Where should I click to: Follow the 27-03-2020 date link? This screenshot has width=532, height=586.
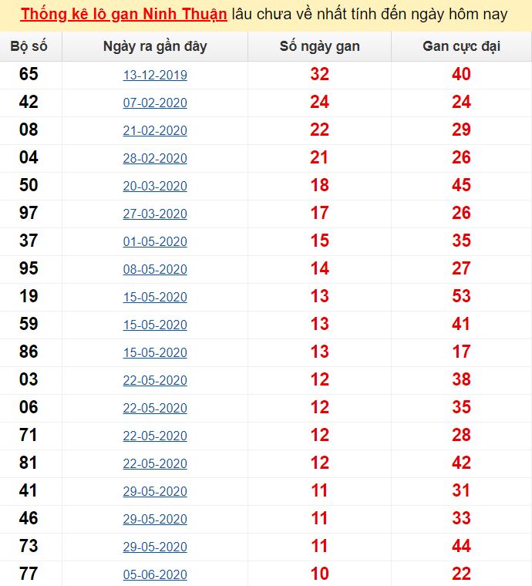pos(155,214)
